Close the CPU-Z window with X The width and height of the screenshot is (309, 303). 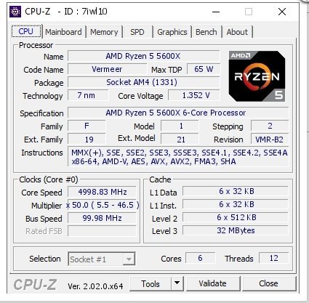pos(282,12)
